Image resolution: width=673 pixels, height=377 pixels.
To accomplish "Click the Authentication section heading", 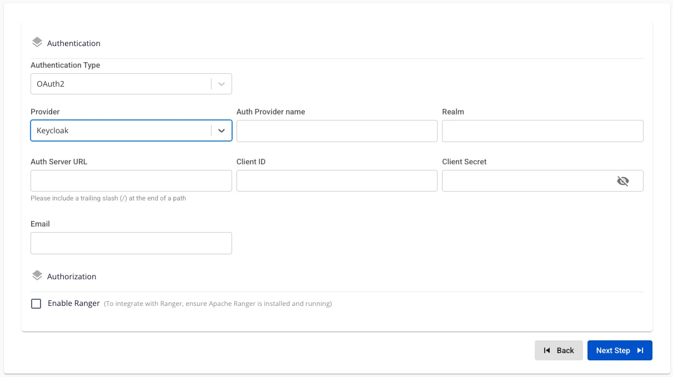I will pyautogui.click(x=74, y=43).
